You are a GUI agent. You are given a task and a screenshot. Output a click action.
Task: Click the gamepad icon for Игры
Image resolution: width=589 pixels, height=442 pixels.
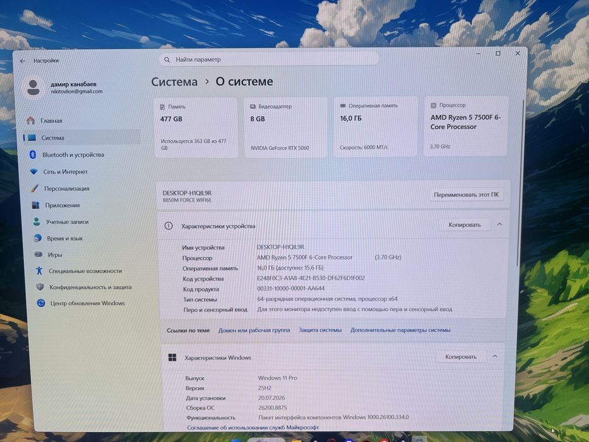pyautogui.click(x=39, y=254)
